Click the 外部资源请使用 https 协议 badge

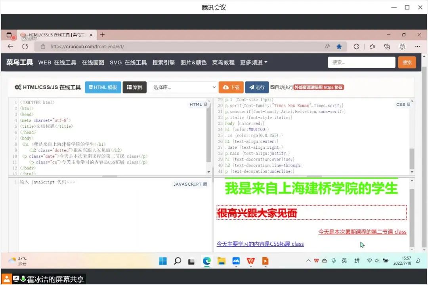click(319, 87)
